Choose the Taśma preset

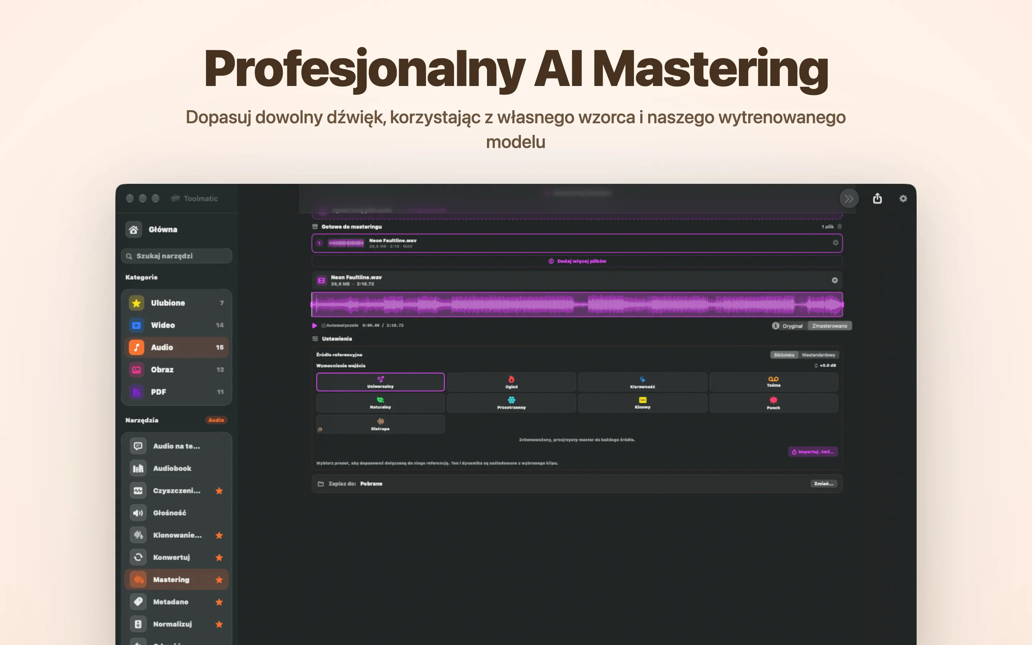coord(774,382)
